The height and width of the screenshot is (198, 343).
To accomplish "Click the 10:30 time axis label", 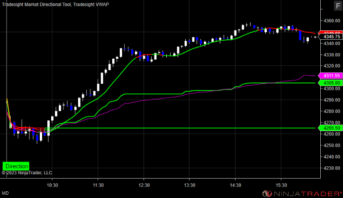I will pos(53,185).
